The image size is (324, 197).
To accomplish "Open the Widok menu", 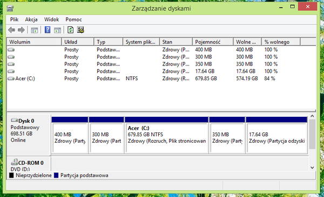I will click(x=51, y=19).
